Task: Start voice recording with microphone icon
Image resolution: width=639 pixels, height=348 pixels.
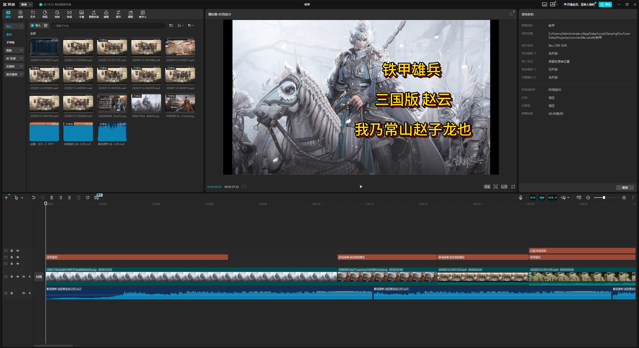Action: pos(520,198)
